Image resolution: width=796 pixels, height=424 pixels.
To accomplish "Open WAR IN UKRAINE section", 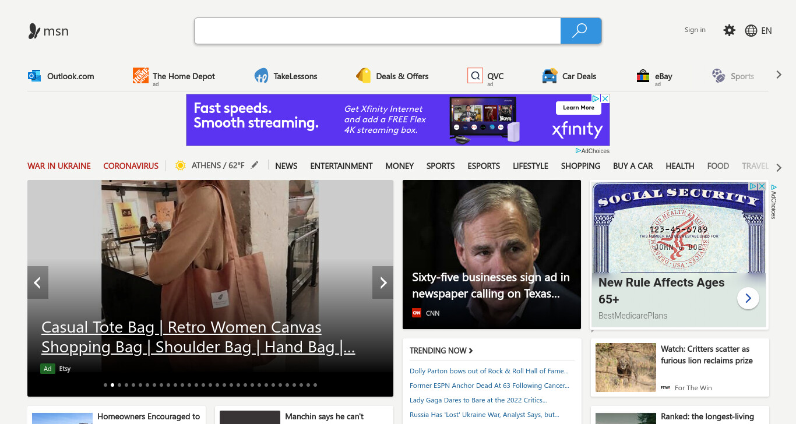I will pos(59,166).
